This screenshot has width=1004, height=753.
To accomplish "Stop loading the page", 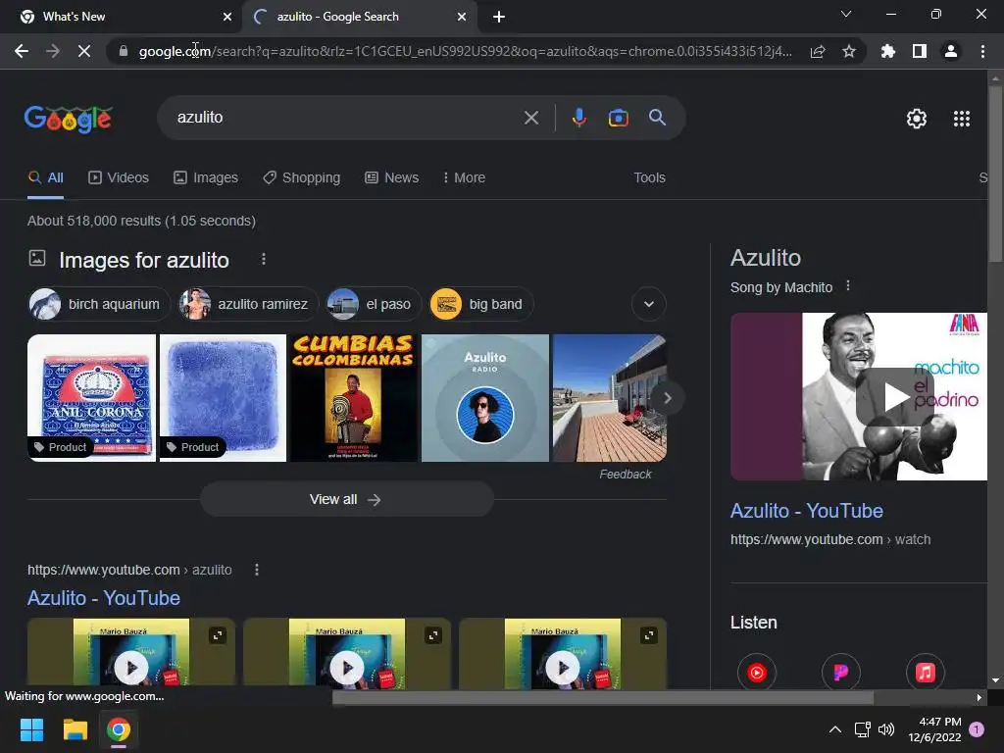I will pos(84,51).
